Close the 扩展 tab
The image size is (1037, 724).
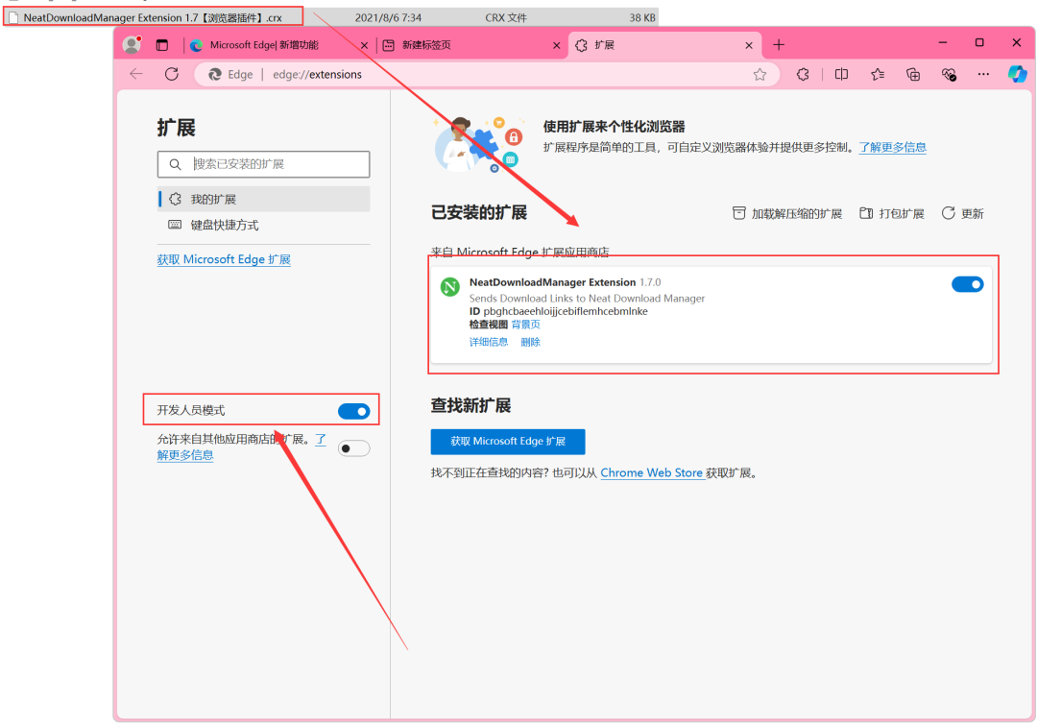tap(749, 46)
